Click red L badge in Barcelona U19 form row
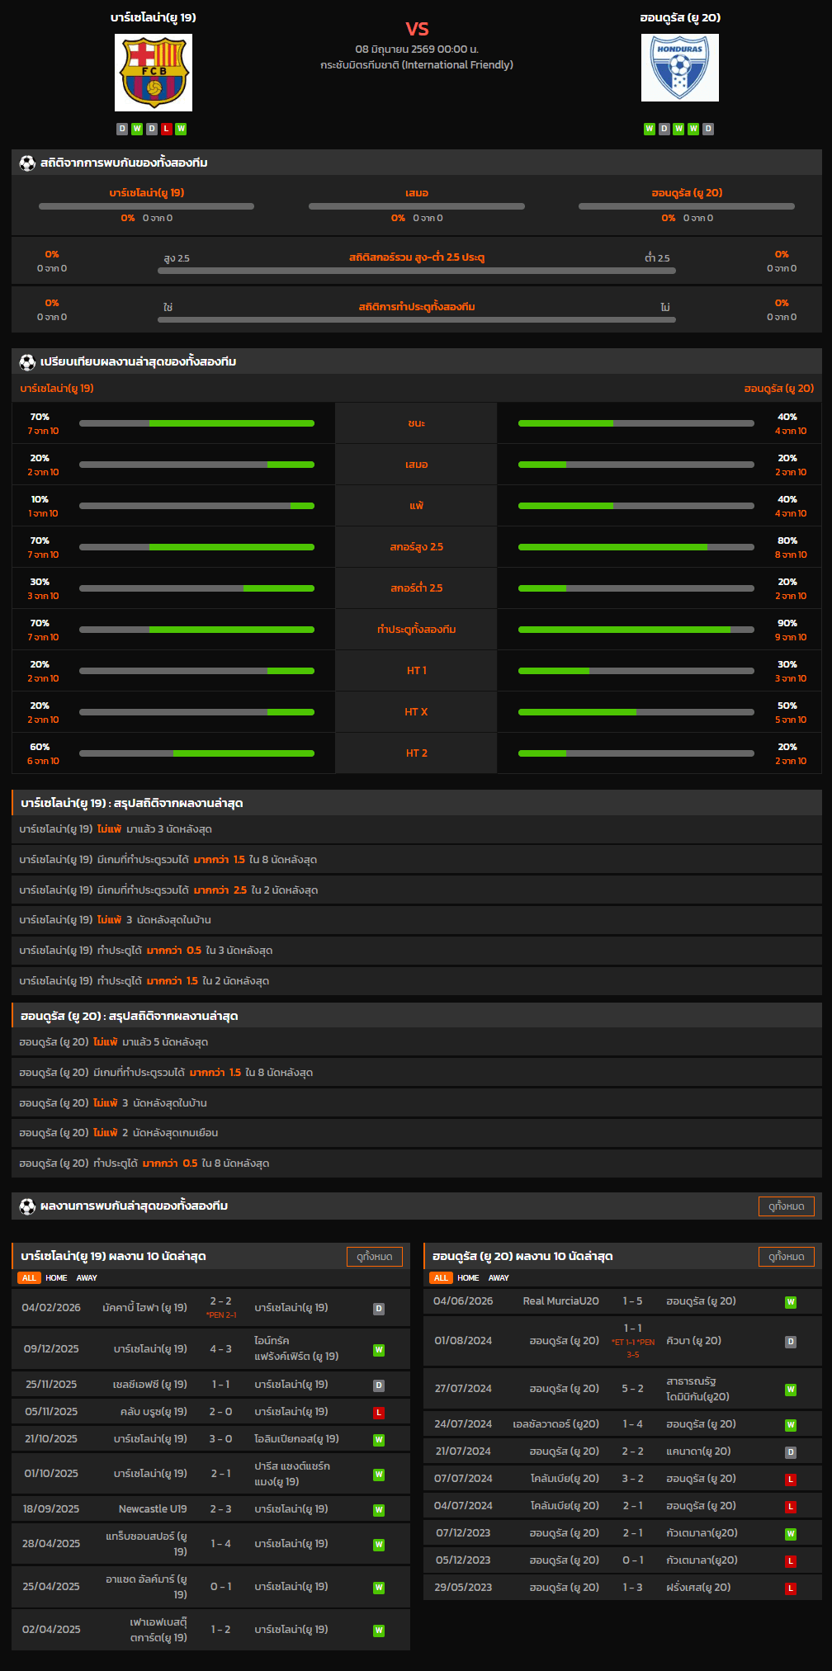The height and width of the screenshot is (1671, 832). (x=166, y=129)
